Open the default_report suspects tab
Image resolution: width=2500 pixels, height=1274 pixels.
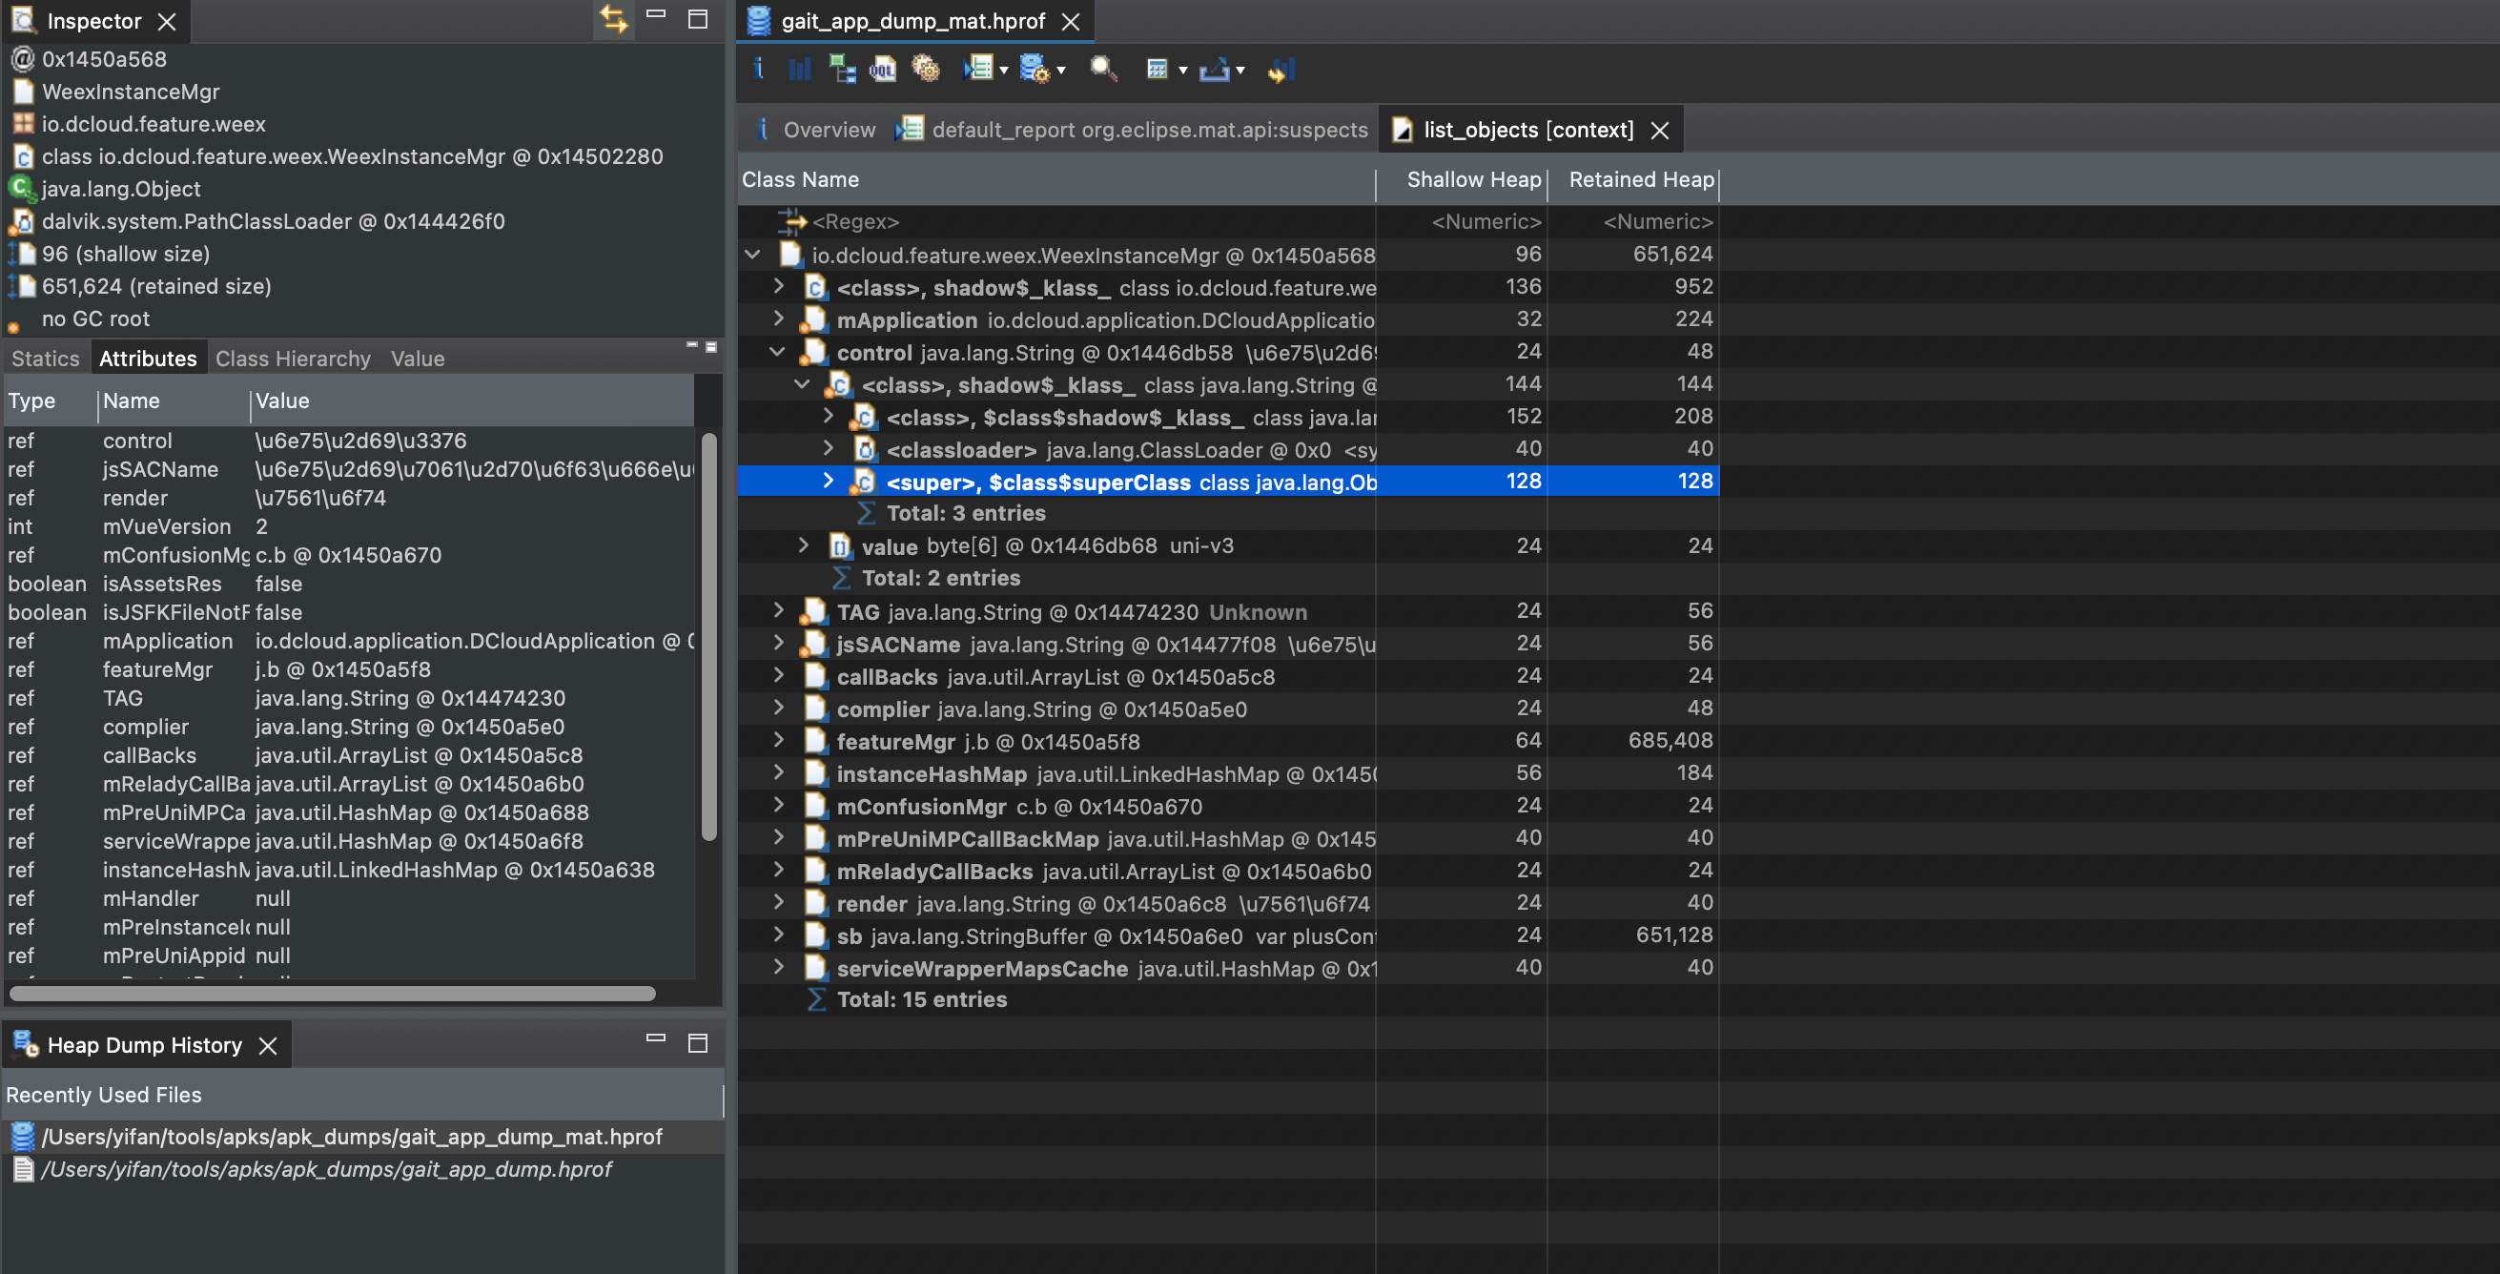1134,129
